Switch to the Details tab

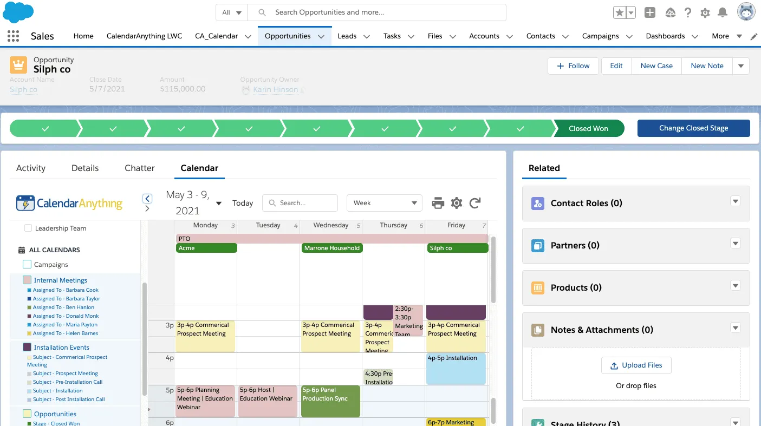click(85, 168)
